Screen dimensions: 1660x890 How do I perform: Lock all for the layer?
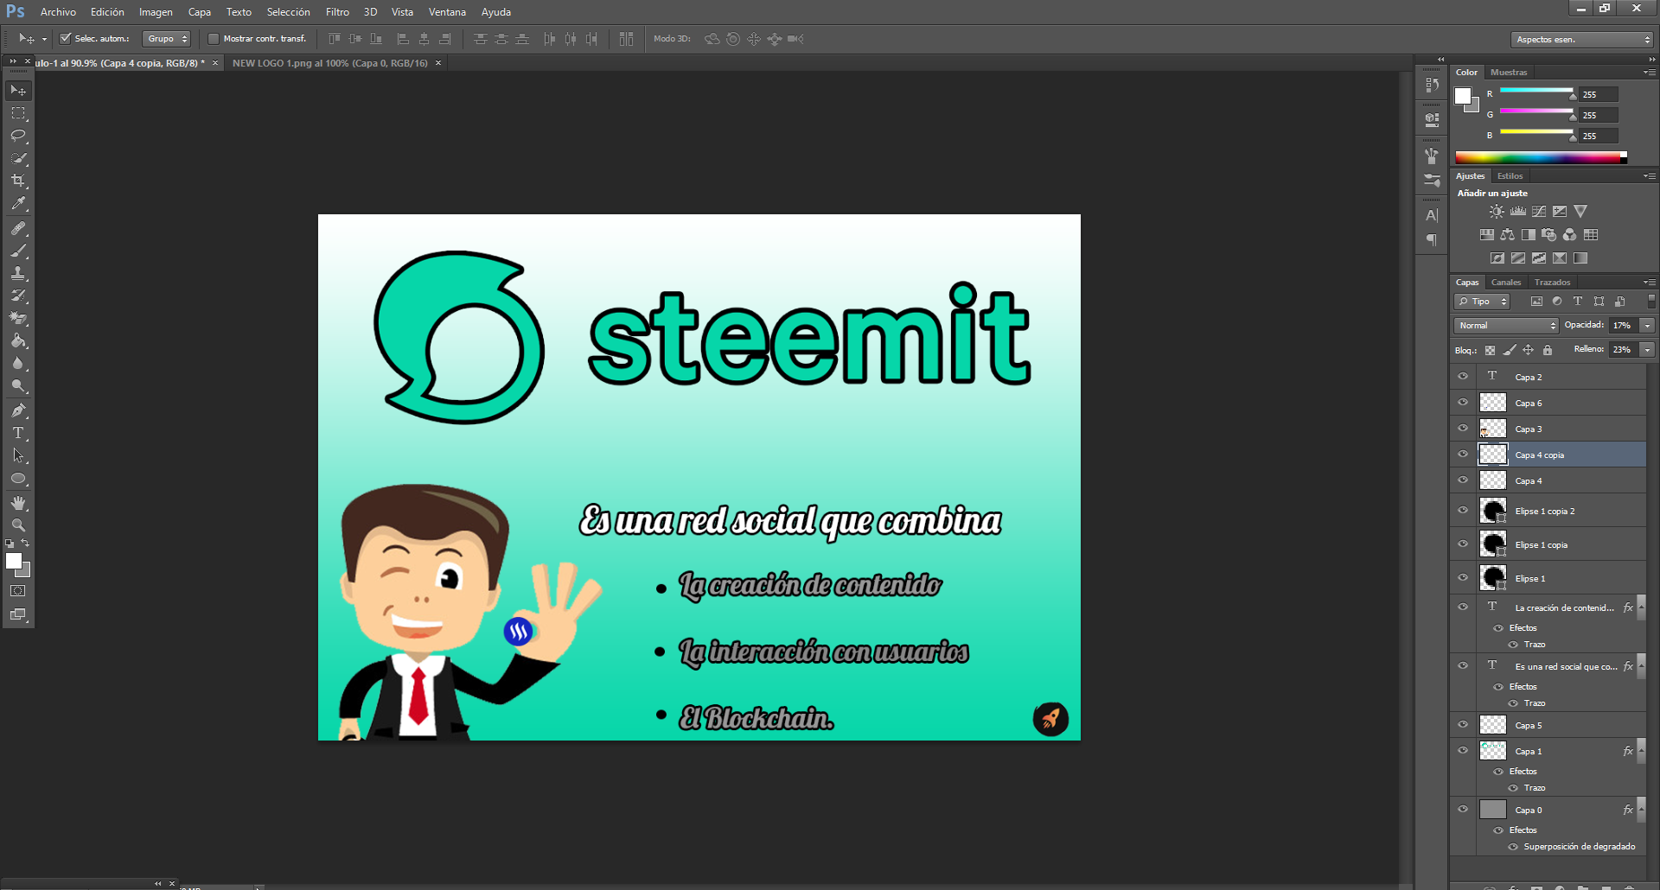(1548, 350)
